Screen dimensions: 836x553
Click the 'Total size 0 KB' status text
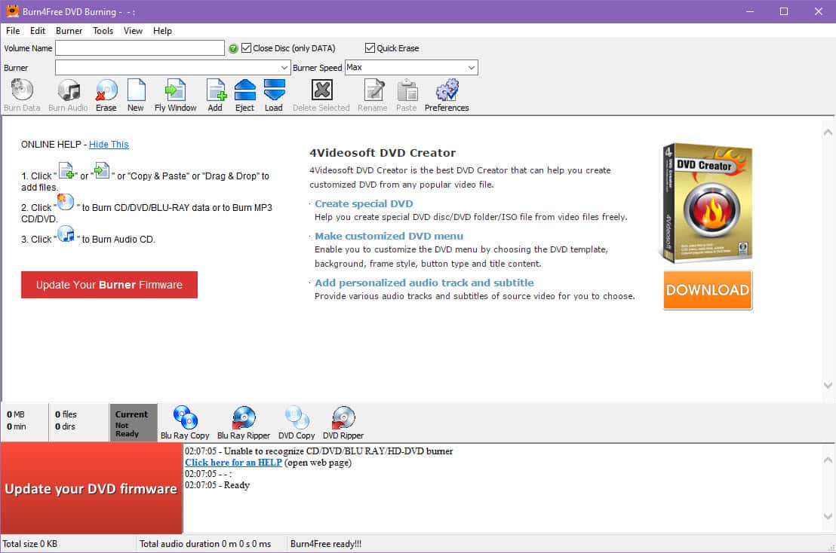(x=30, y=544)
